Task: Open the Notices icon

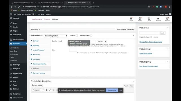Action: coord(167,19)
